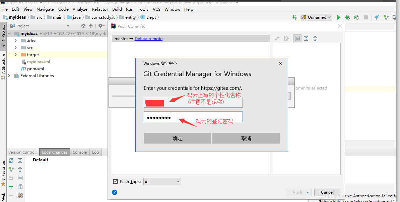
Task: Click the 确定 button in credential dialog
Action: point(177,138)
